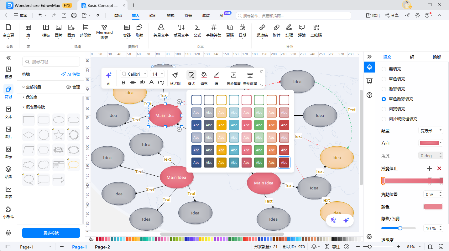The height and width of the screenshot is (251, 449).
Task: Click the bring to front (置於頂層) icon
Action: 233,78
